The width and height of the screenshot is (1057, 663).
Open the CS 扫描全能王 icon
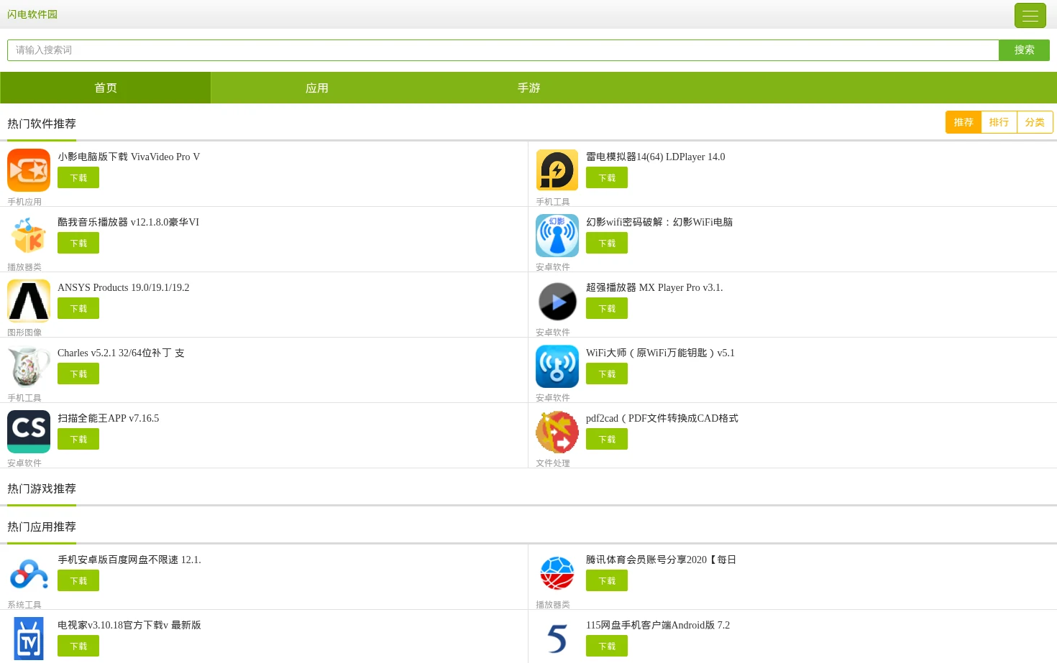(x=29, y=432)
